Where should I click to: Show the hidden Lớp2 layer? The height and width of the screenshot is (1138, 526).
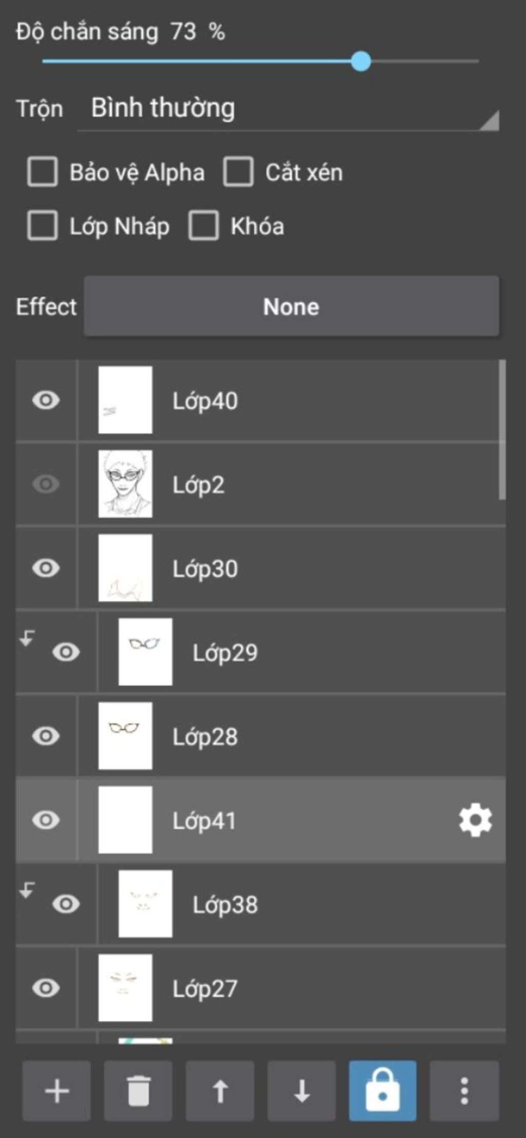tap(46, 484)
